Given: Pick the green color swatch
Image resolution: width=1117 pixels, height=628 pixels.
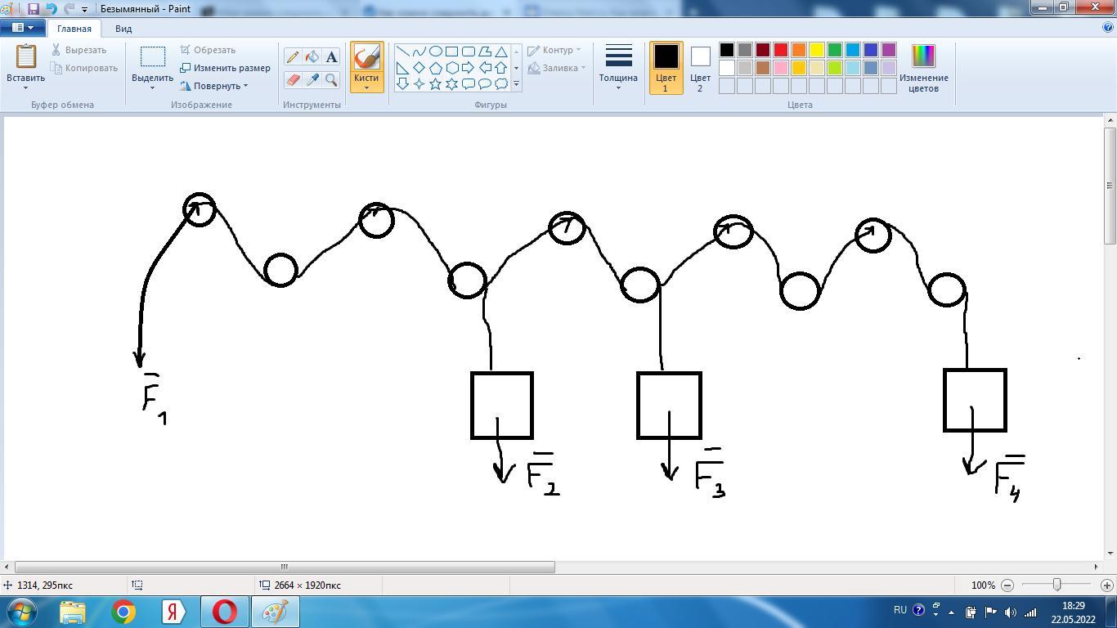Looking at the screenshot, I should coord(835,50).
